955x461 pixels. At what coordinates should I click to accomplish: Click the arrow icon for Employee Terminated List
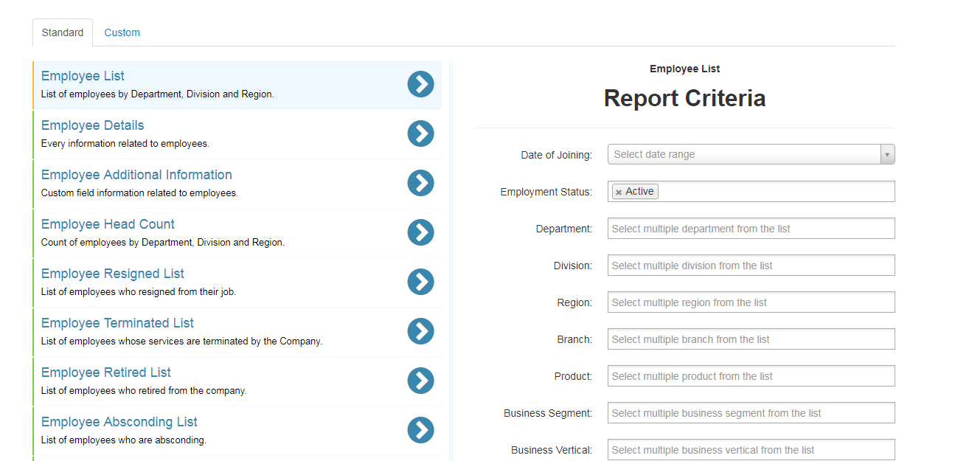click(420, 332)
